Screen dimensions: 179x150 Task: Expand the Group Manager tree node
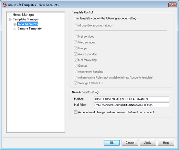point(10,15)
